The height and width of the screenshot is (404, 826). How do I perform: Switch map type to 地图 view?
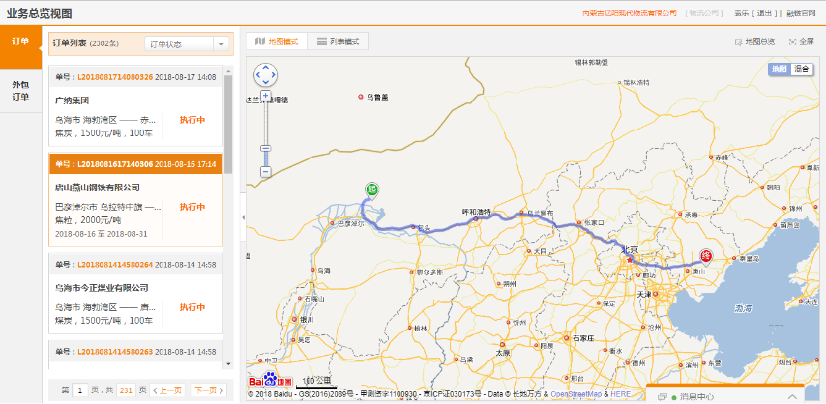click(x=779, y=69)
